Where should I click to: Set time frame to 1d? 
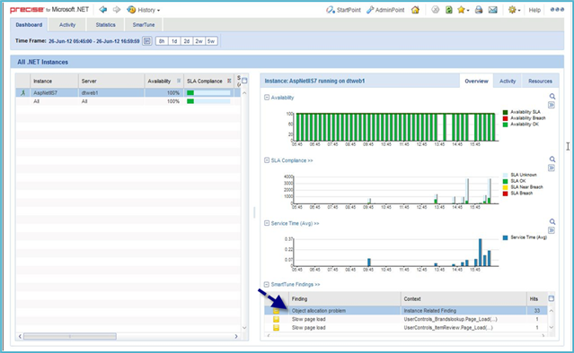[x=174, y=41]
